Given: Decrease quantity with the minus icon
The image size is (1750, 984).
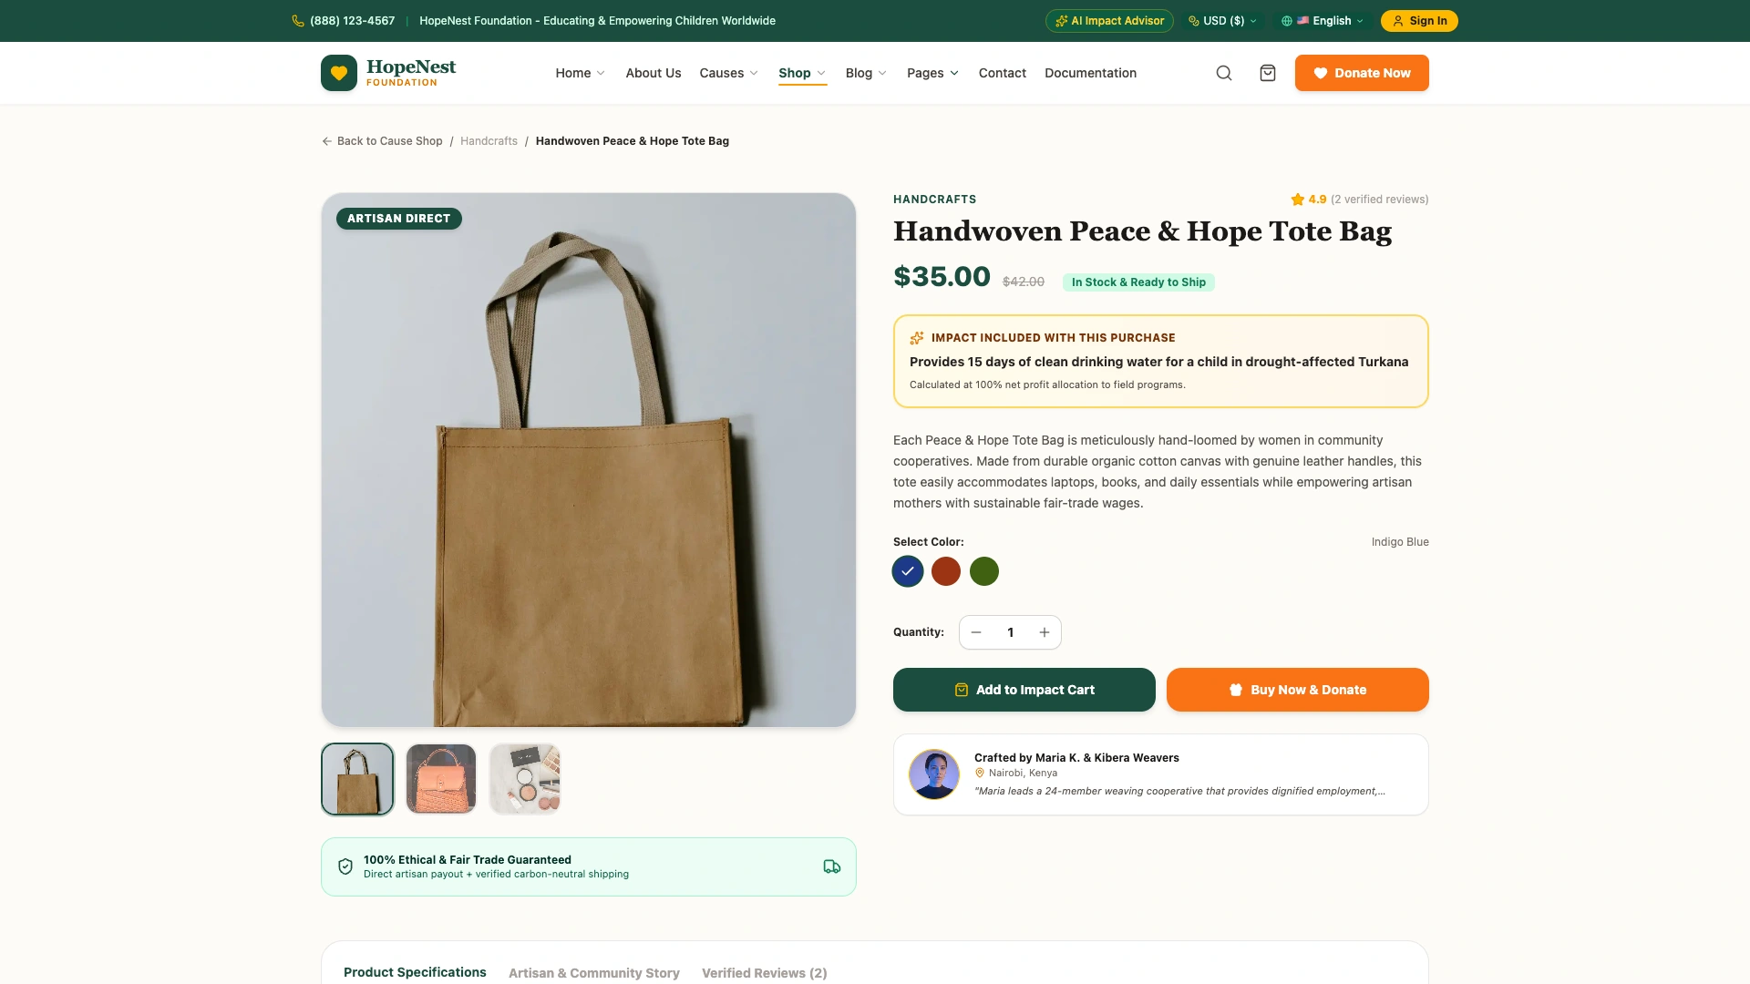Looking at the screenshot, I should pyautogui.click(x=976, y=632).
